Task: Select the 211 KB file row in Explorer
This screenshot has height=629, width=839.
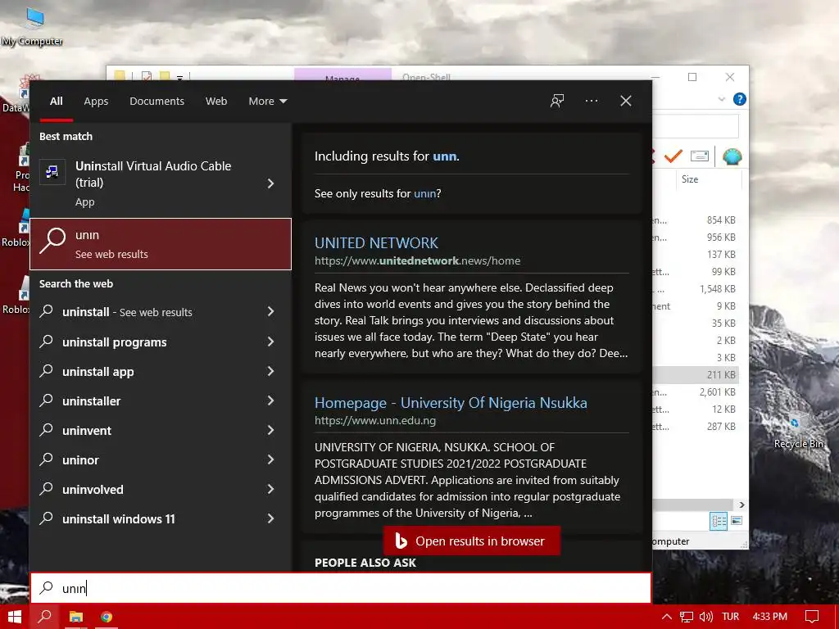Action: click(x=695, y=375)
